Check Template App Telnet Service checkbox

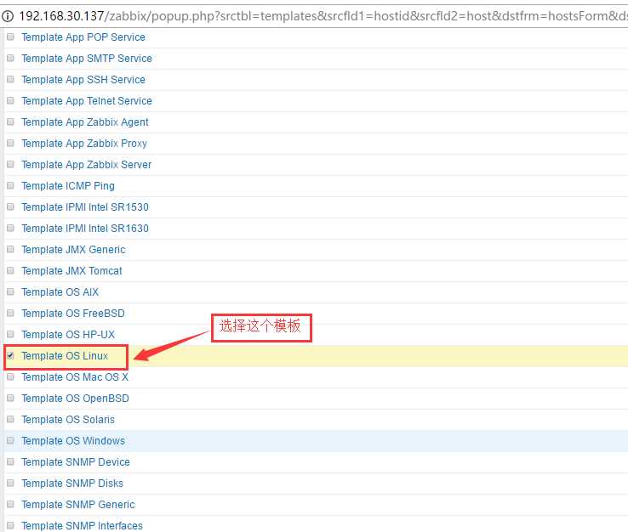pos(10,100)
